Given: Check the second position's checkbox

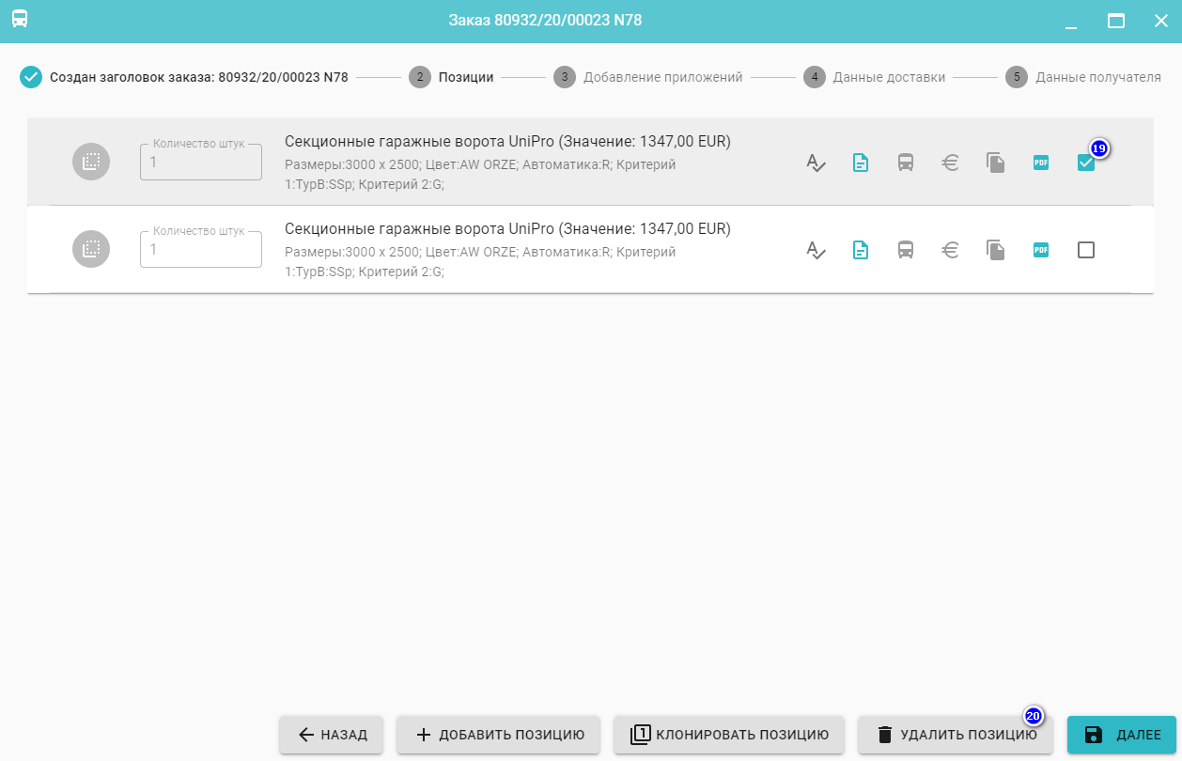Looking at the screenshot, I should [x=1086, y=250].
